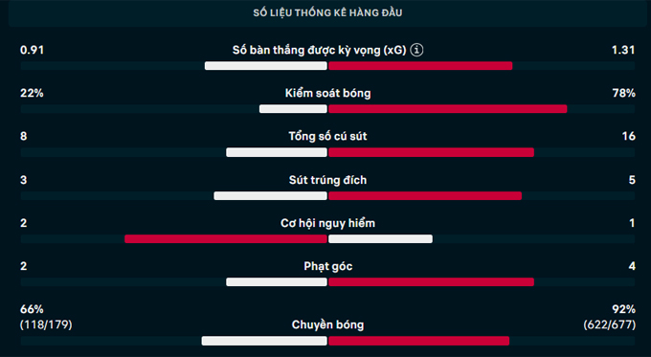Click the red xG bar for 1.31

point(420,66)
